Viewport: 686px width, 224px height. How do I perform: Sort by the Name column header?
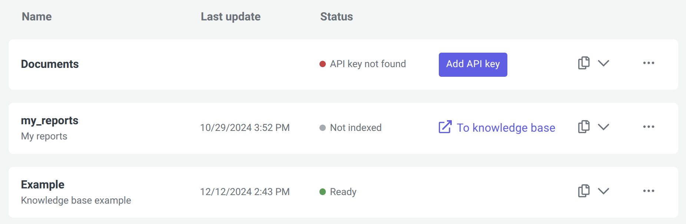click(37, 17)
